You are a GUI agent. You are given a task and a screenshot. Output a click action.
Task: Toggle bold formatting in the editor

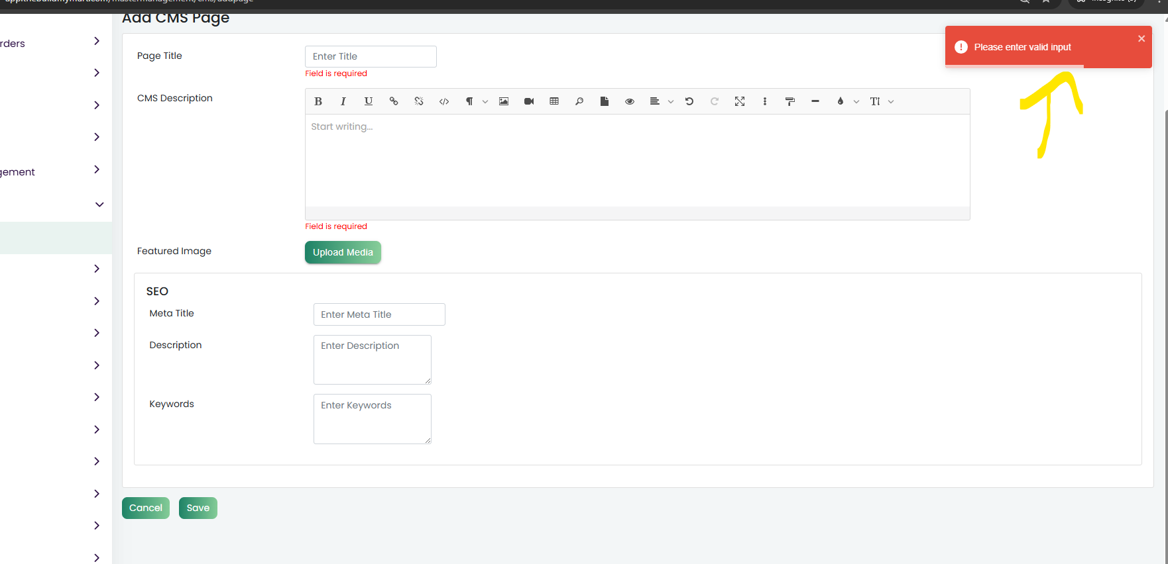click(318, 101)
